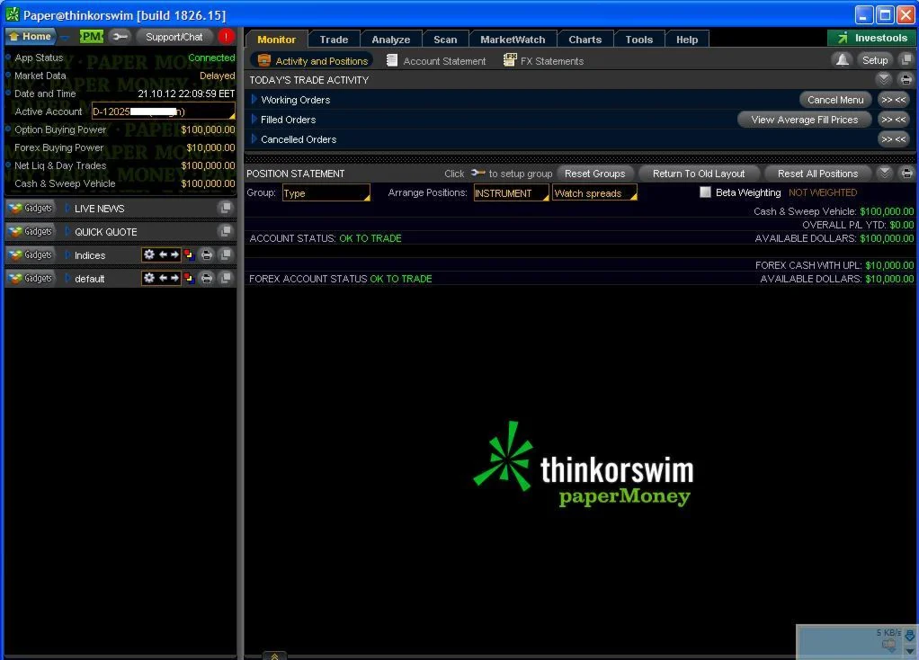Print Today's Trade Activity section
919x660 pixels.
[906, 79]
